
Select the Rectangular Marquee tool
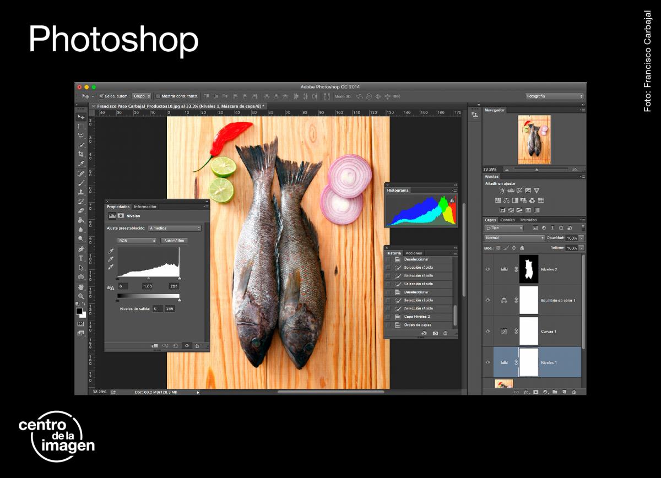click(81, 126)
